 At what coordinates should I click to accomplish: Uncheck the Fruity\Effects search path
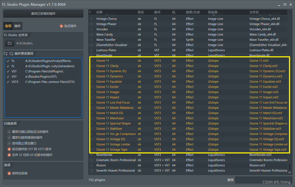coord(8,61)
